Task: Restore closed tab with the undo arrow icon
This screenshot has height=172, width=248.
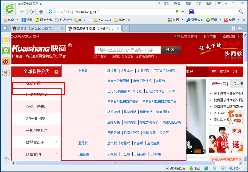Action: pyautogui.click(x=240, y=28)
